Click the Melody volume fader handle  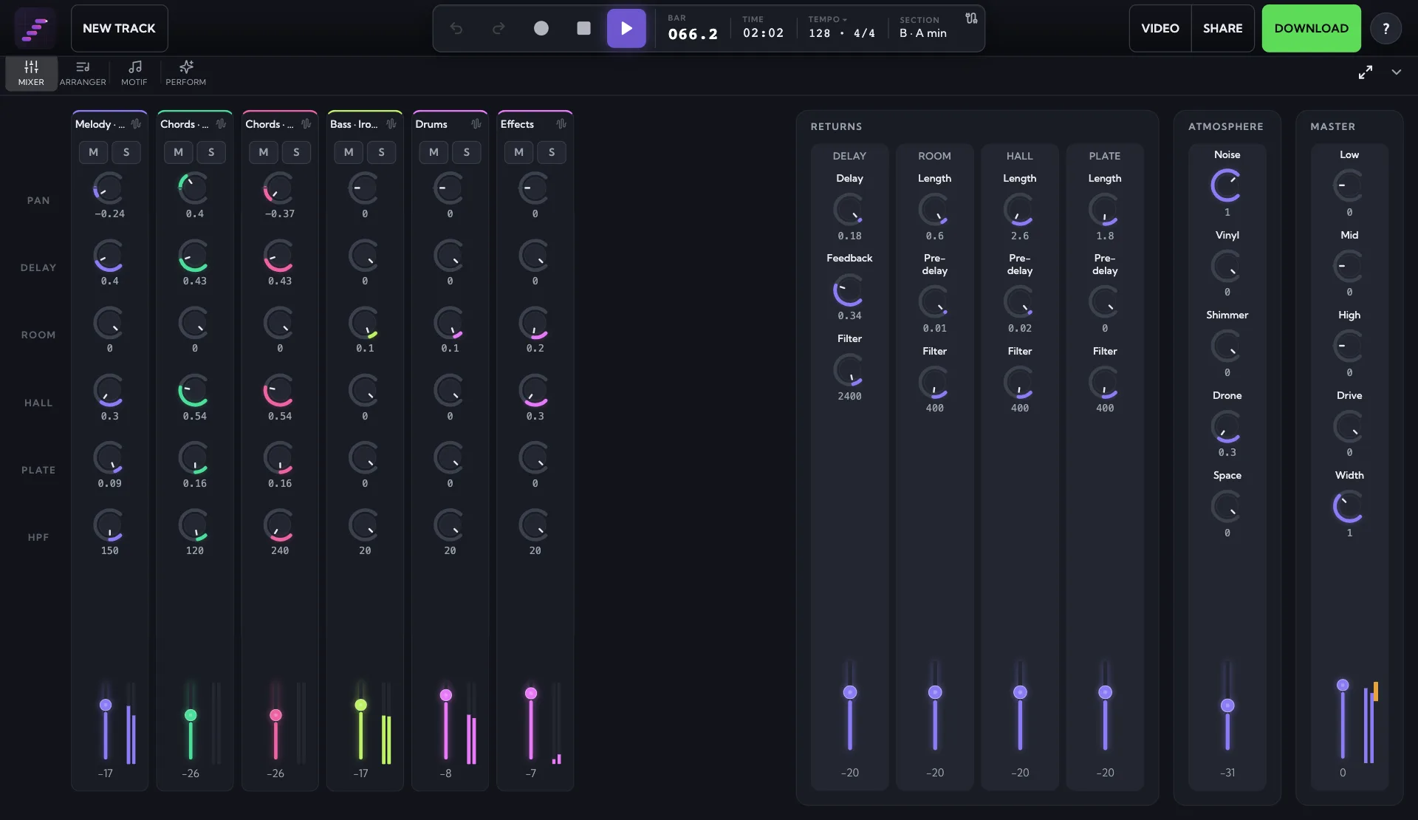coord(106,705)
